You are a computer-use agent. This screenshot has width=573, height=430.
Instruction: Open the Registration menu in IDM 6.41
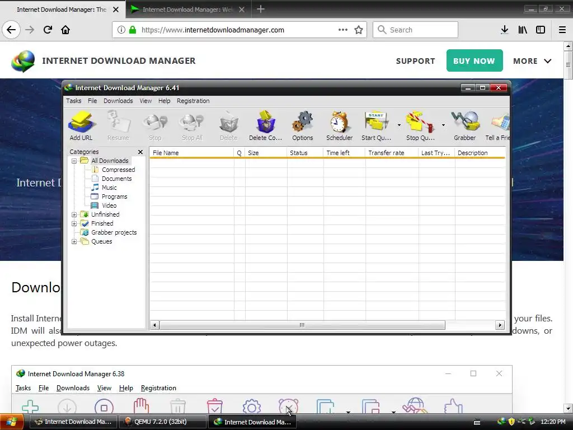coord(193,101)
